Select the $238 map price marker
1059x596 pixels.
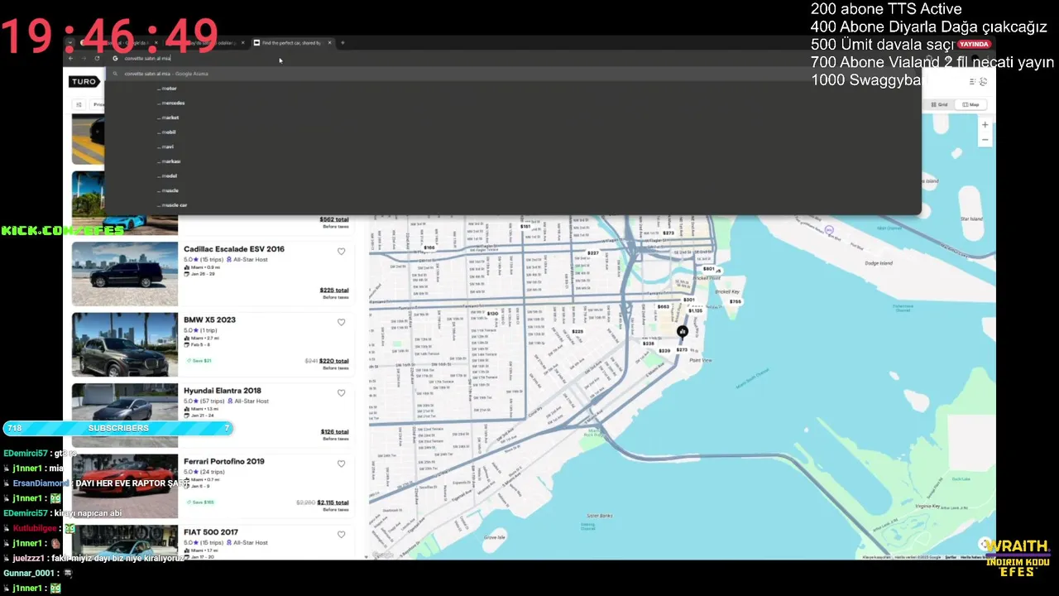point(649,344)
